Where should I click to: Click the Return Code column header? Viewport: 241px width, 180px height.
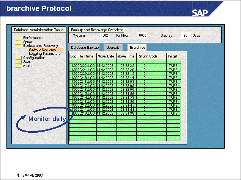click(147, 56)
